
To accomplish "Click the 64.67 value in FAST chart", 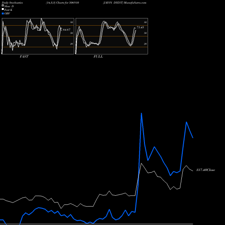I will [67, 30].
